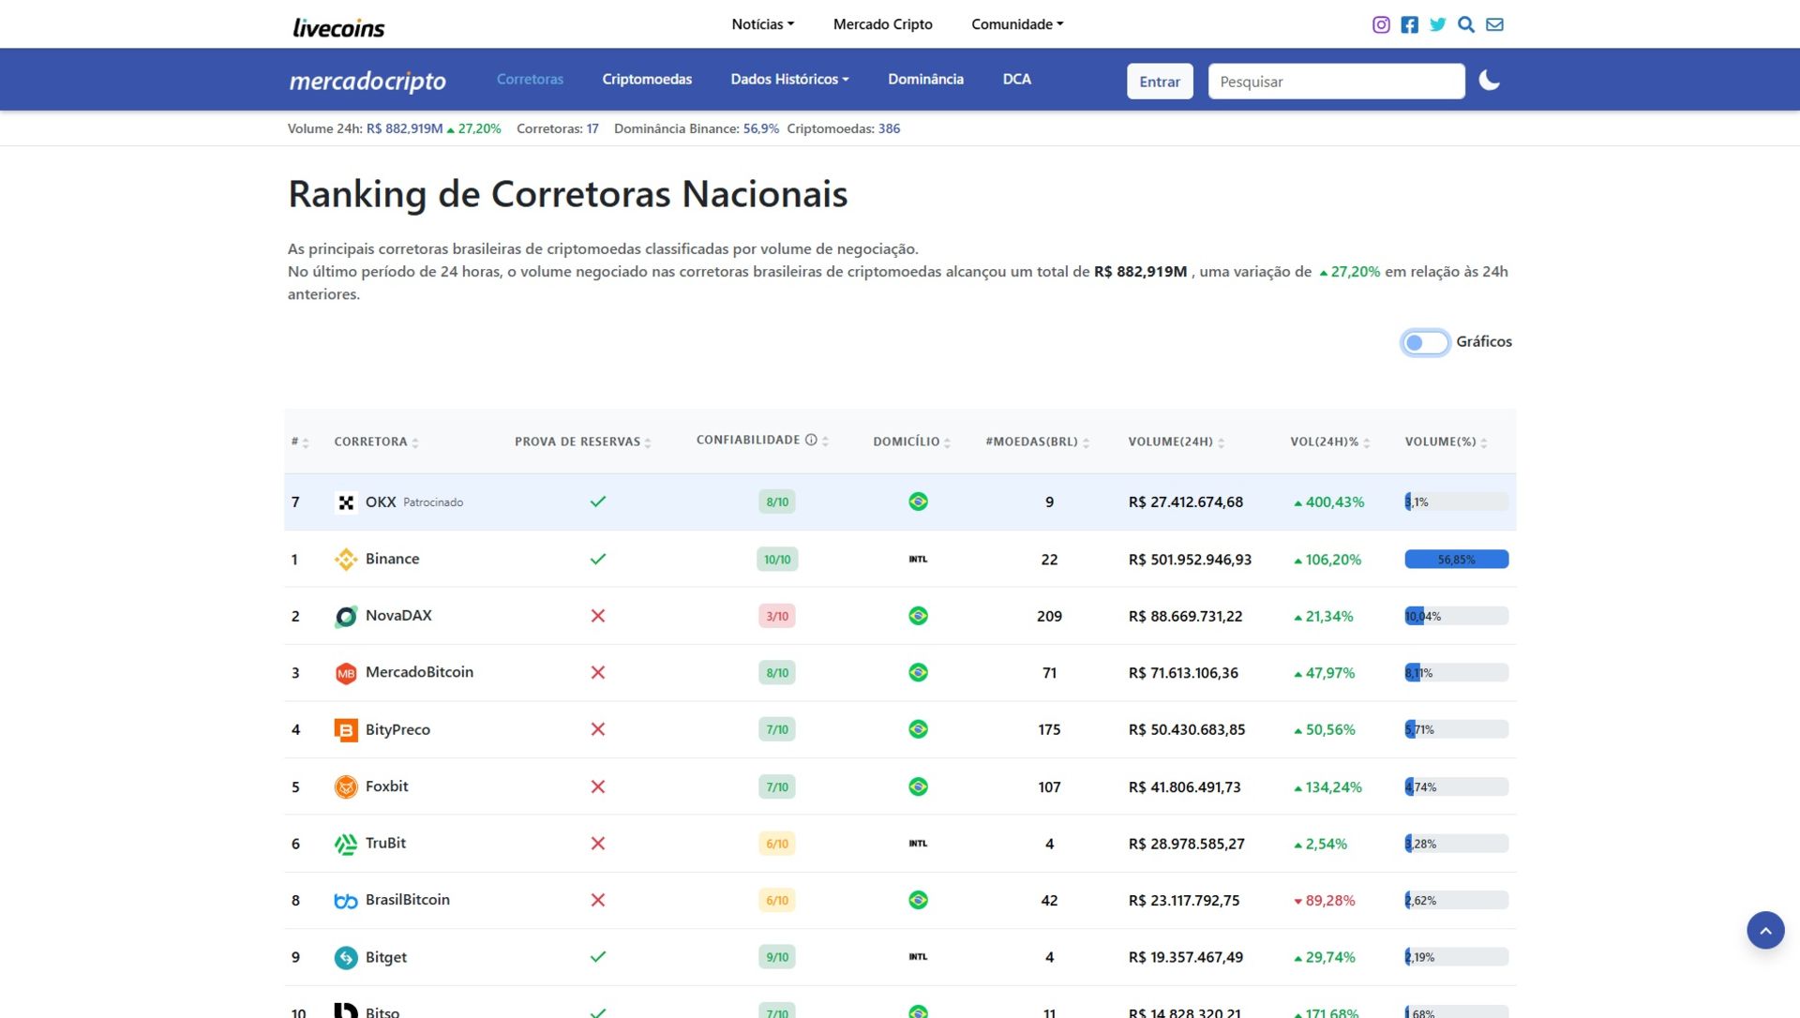Select Dominância in the navigation bar
Image resolution: width=1800 pixels, height=1018 pixels.
pos(925,80)
